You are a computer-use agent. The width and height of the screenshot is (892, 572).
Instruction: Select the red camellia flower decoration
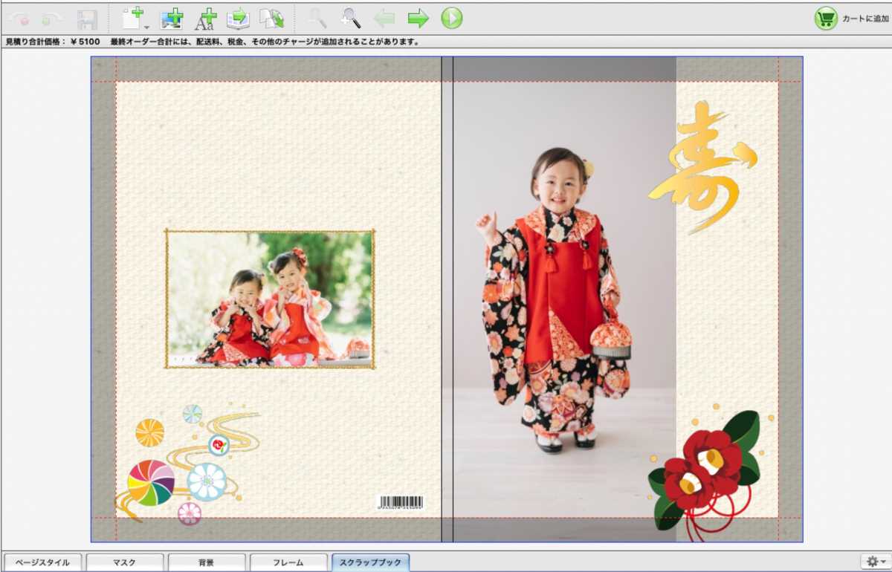coord(702,468)
